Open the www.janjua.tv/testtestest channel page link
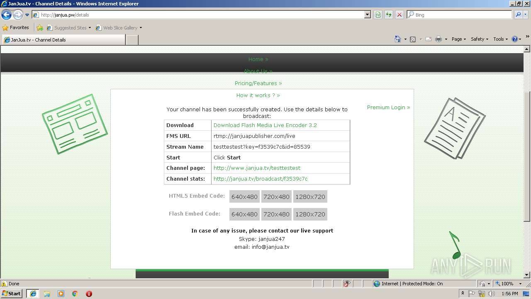 point(257,168)
